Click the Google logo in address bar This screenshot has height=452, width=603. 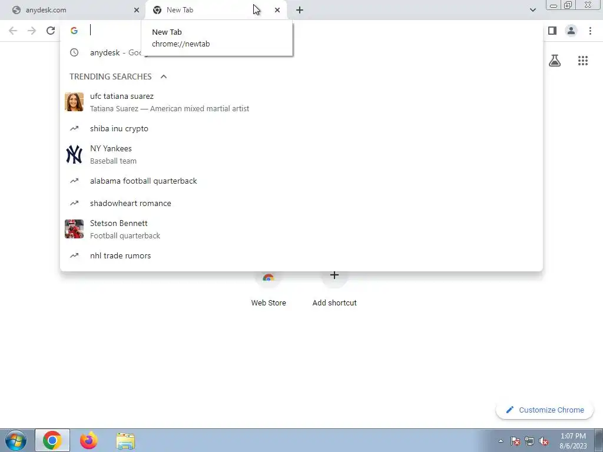[74, 31]
